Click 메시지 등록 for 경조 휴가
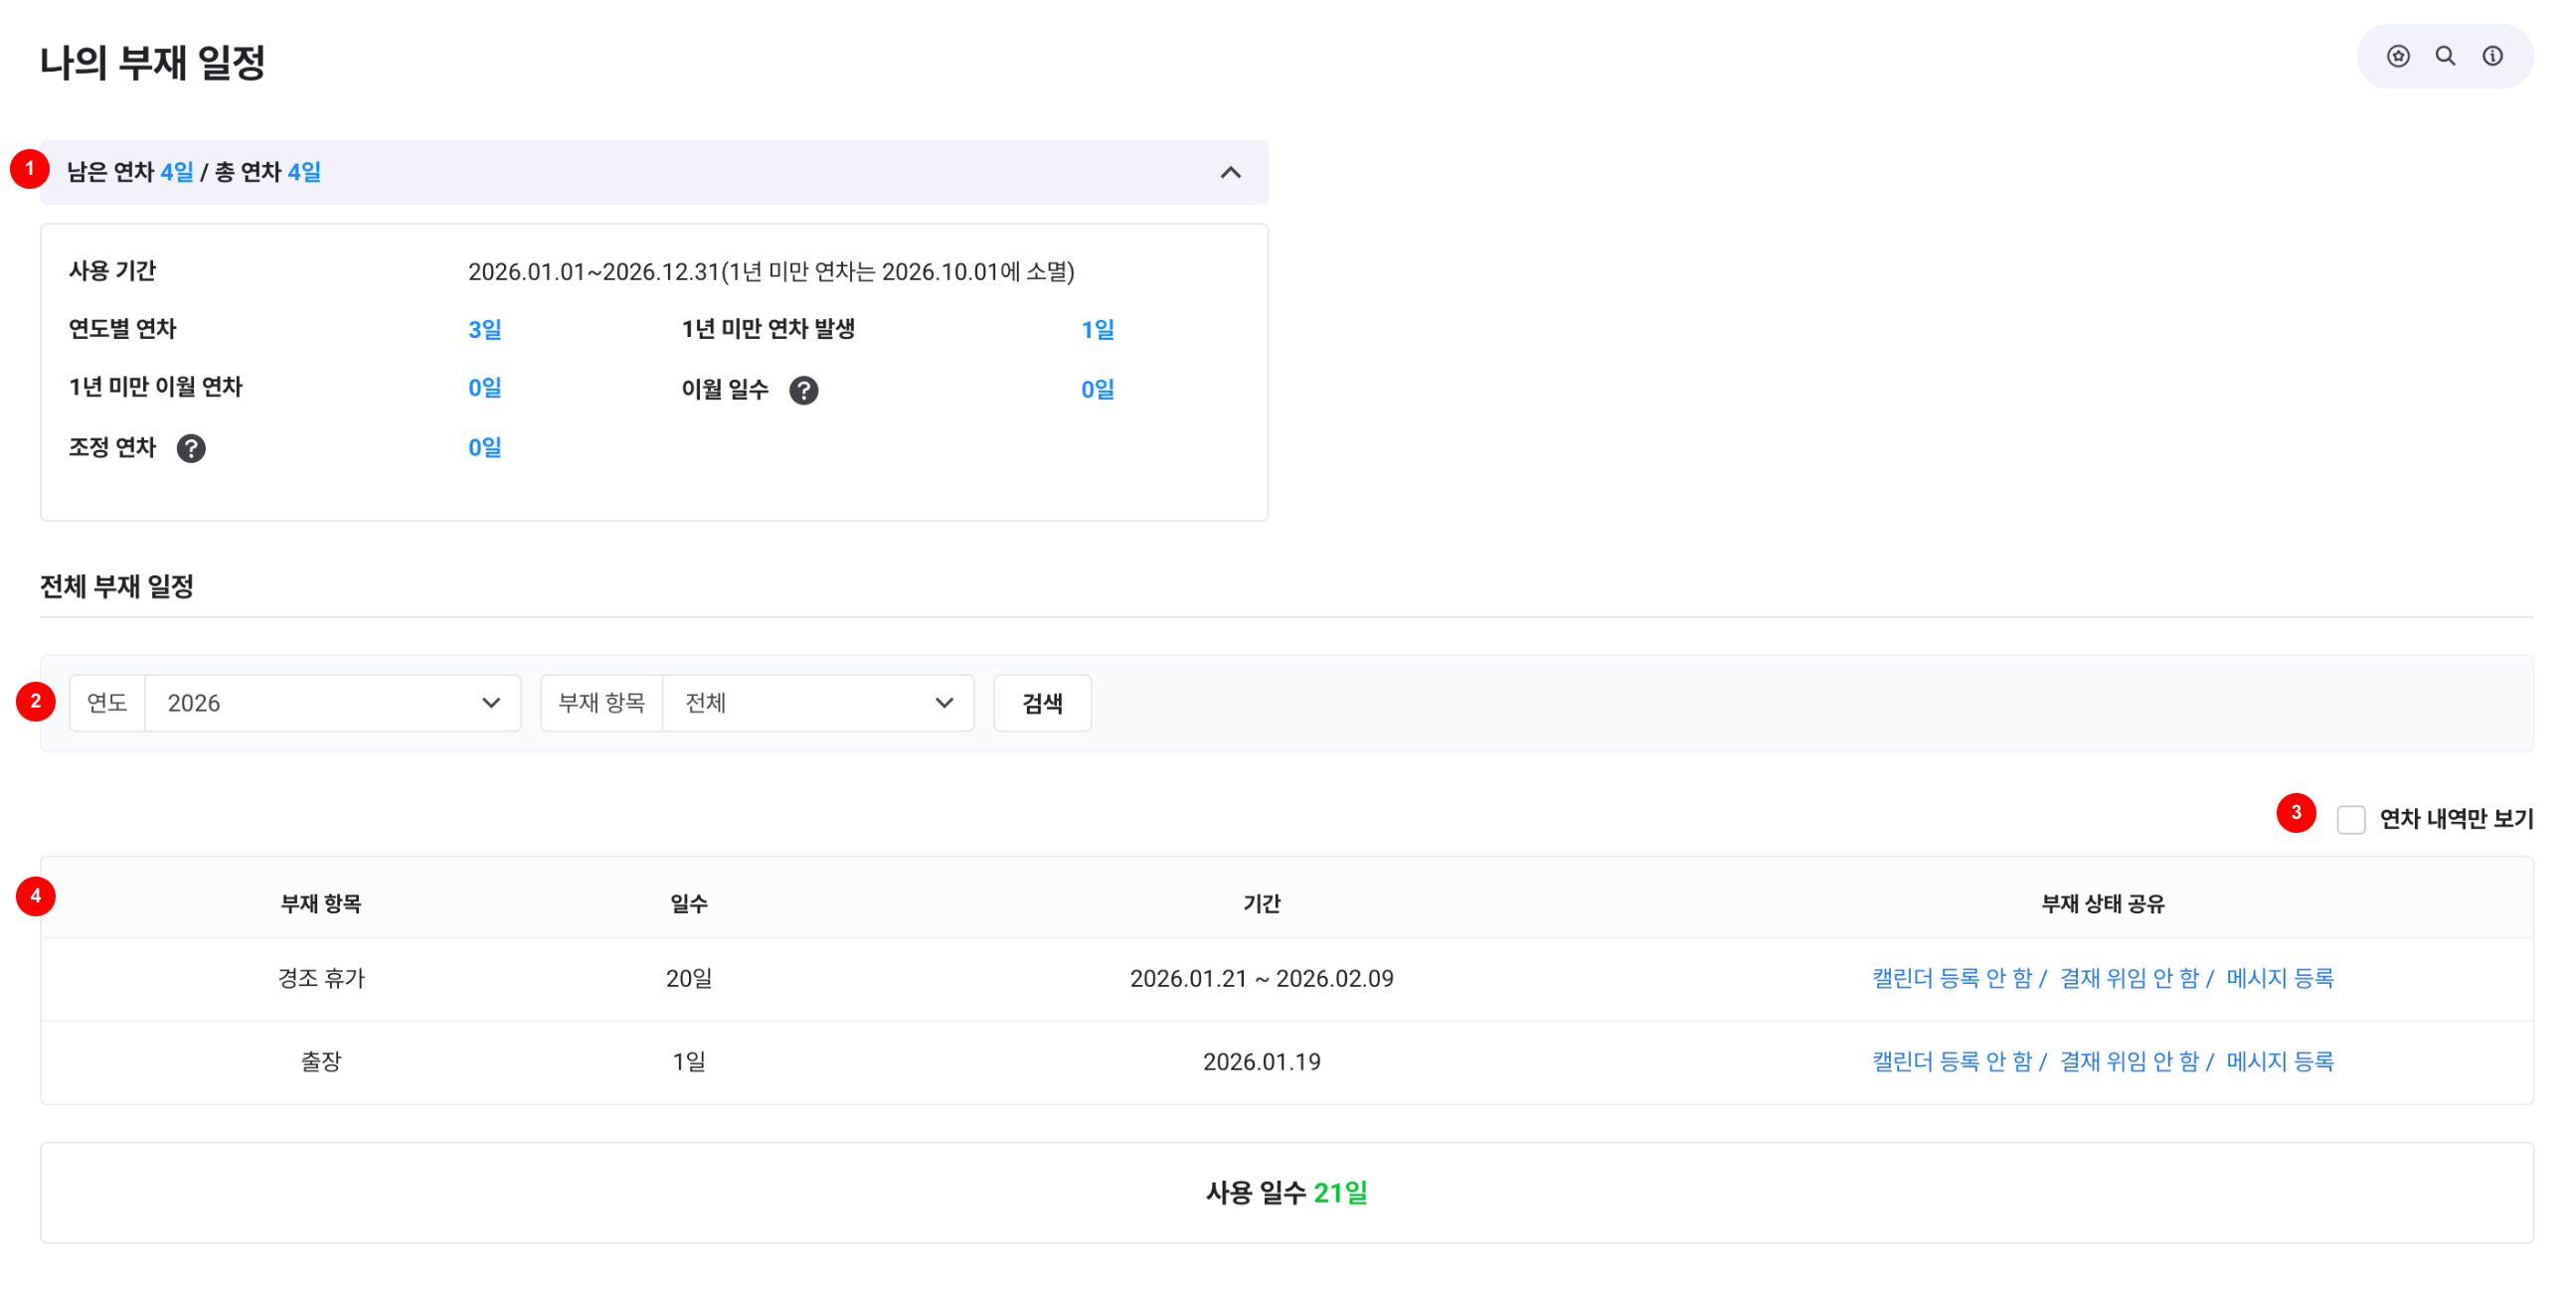This screenshot has width=2569, height=1292. pos(2280,978)
